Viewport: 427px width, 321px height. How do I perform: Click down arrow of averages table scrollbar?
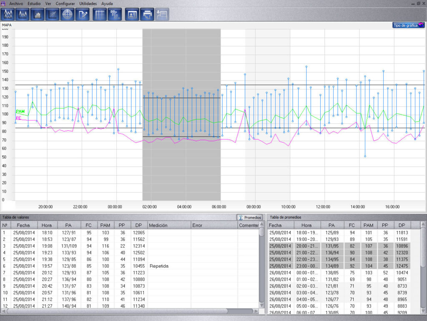pyautogui.click(x=423, y=311)
